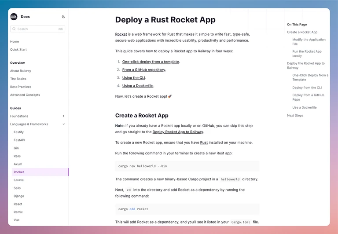
Task: Click the Docs label in header
Action: point(25,17)
